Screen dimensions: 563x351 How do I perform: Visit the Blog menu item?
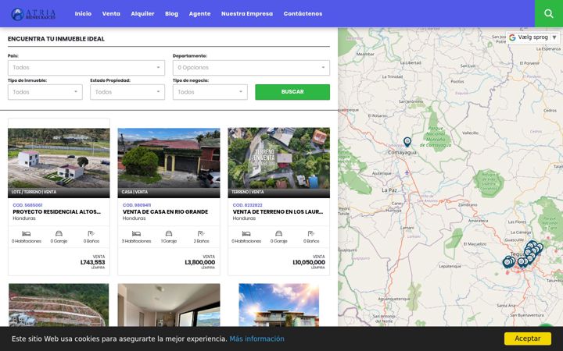pyautogui.click(x=171, y=13)
